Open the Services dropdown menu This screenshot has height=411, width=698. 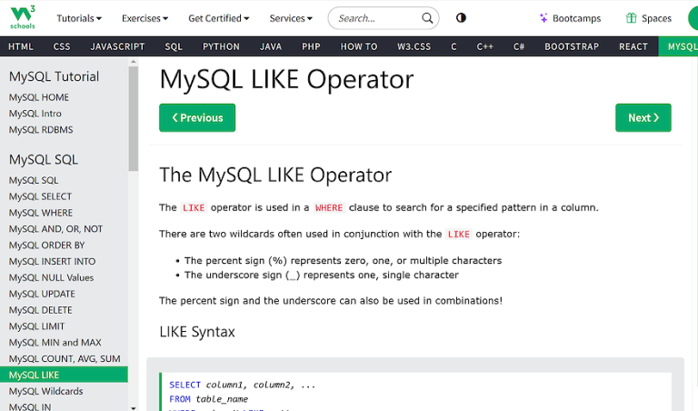pyautogui.click(x=291, y=18)
